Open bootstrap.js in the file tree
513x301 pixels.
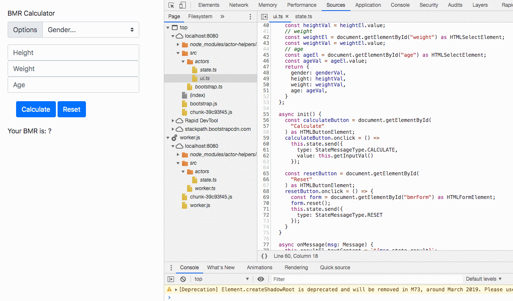[x=204, y=104]
